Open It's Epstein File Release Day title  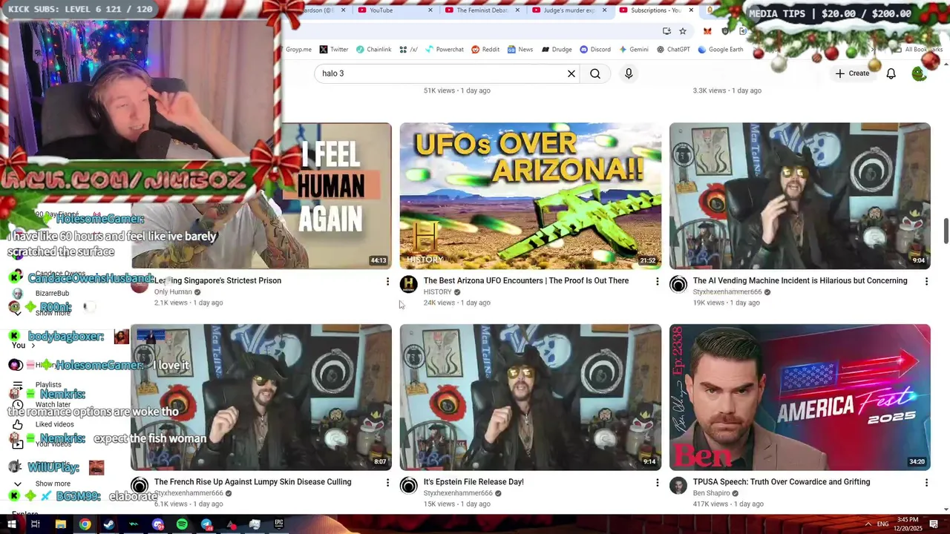coord(474,481)
